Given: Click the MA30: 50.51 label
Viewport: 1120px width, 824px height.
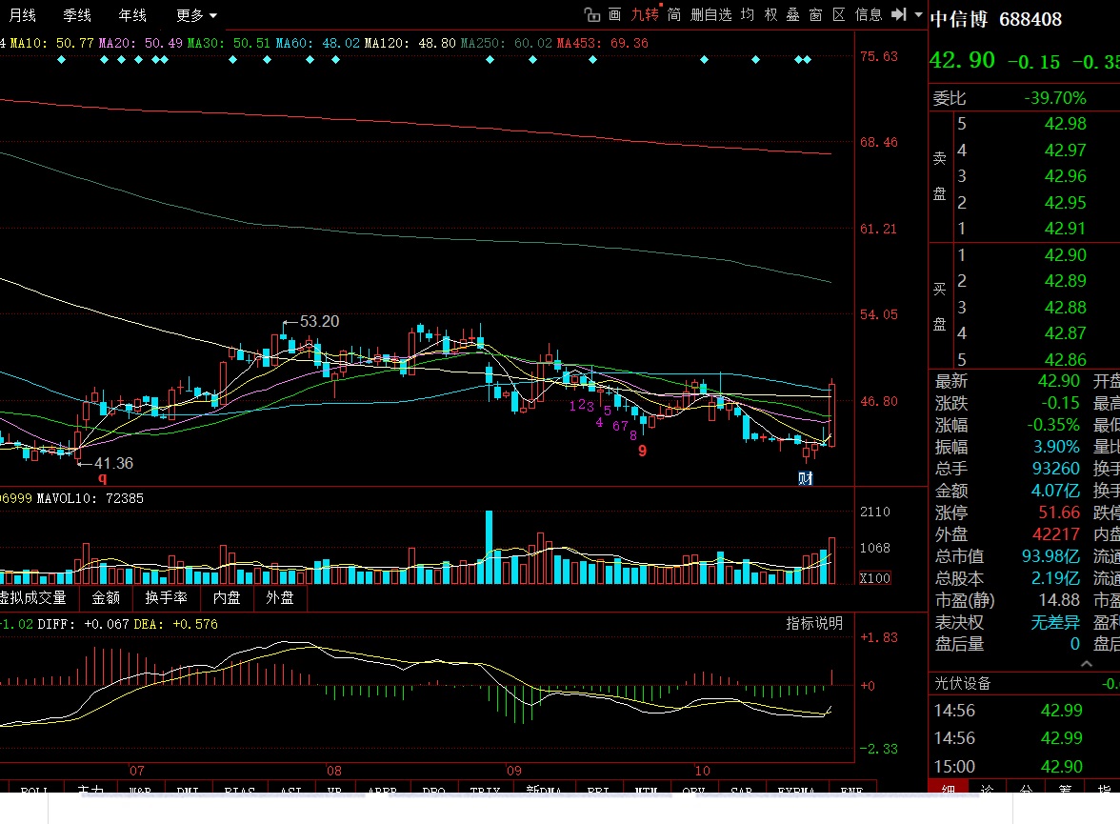Looking at the screenshot, I should 230,43.
